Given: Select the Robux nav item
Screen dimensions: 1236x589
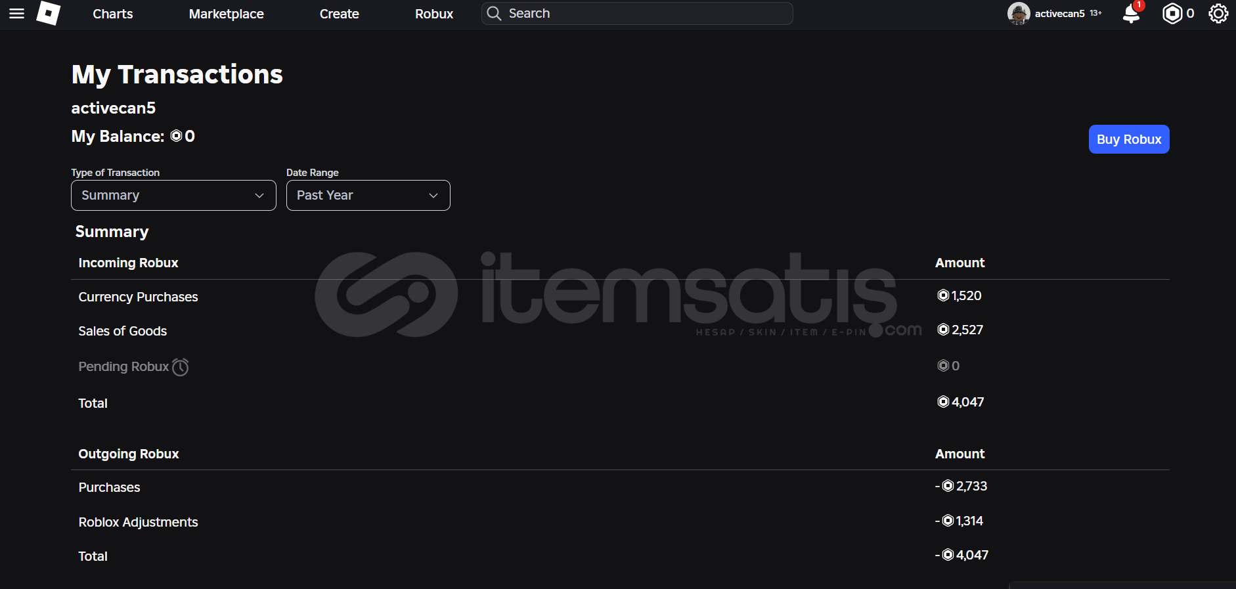Looking at the screenshot, I should point(434,14).
